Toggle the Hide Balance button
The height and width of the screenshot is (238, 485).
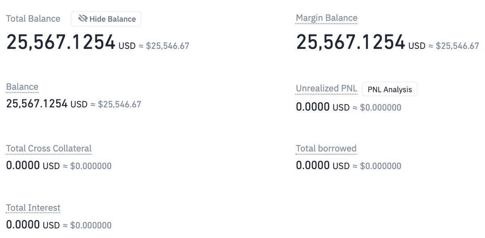[x=106, y=19]
